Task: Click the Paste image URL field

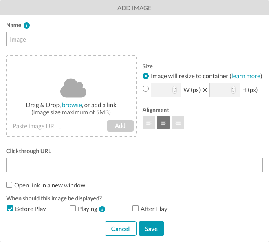Action: coord(57,126)
